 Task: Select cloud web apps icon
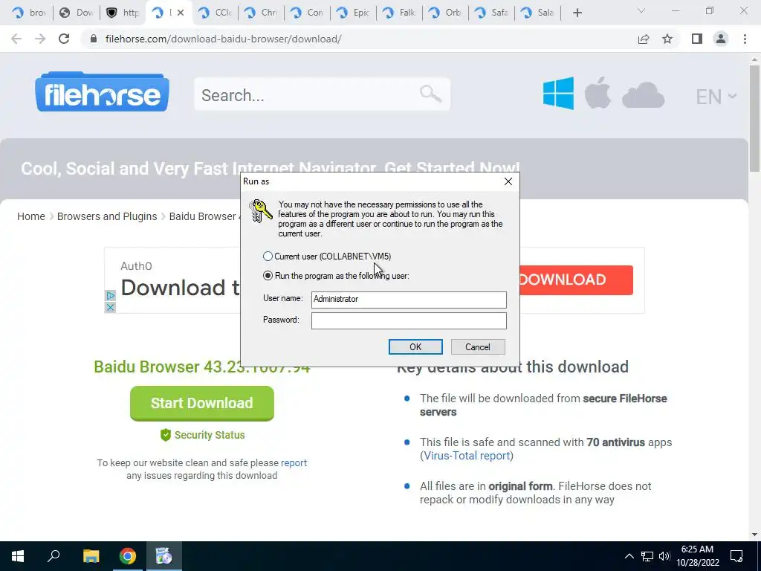pos(643,94)
